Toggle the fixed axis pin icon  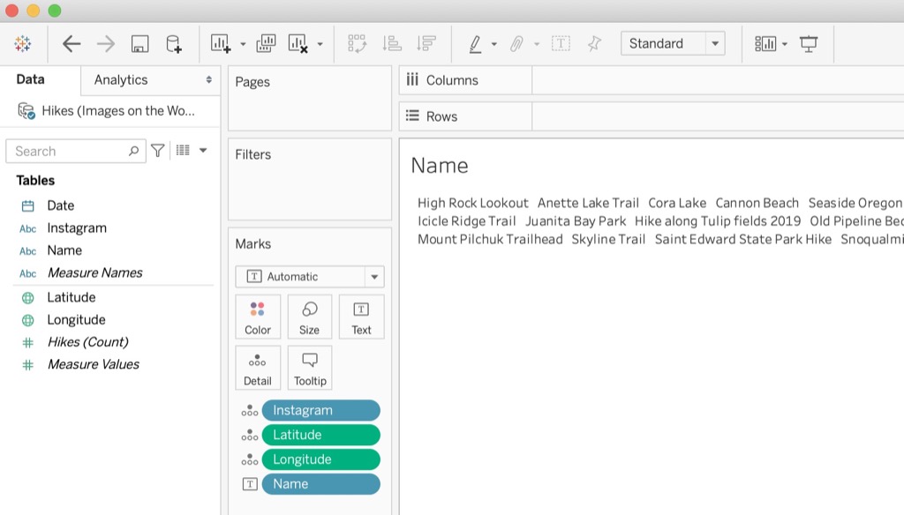click(595, 42)
